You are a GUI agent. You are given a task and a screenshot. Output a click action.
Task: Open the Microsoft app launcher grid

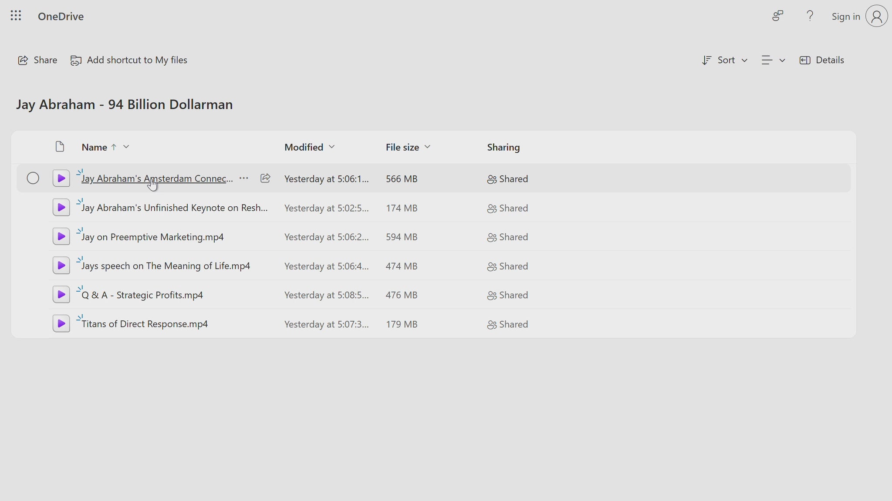pos(16,16)
